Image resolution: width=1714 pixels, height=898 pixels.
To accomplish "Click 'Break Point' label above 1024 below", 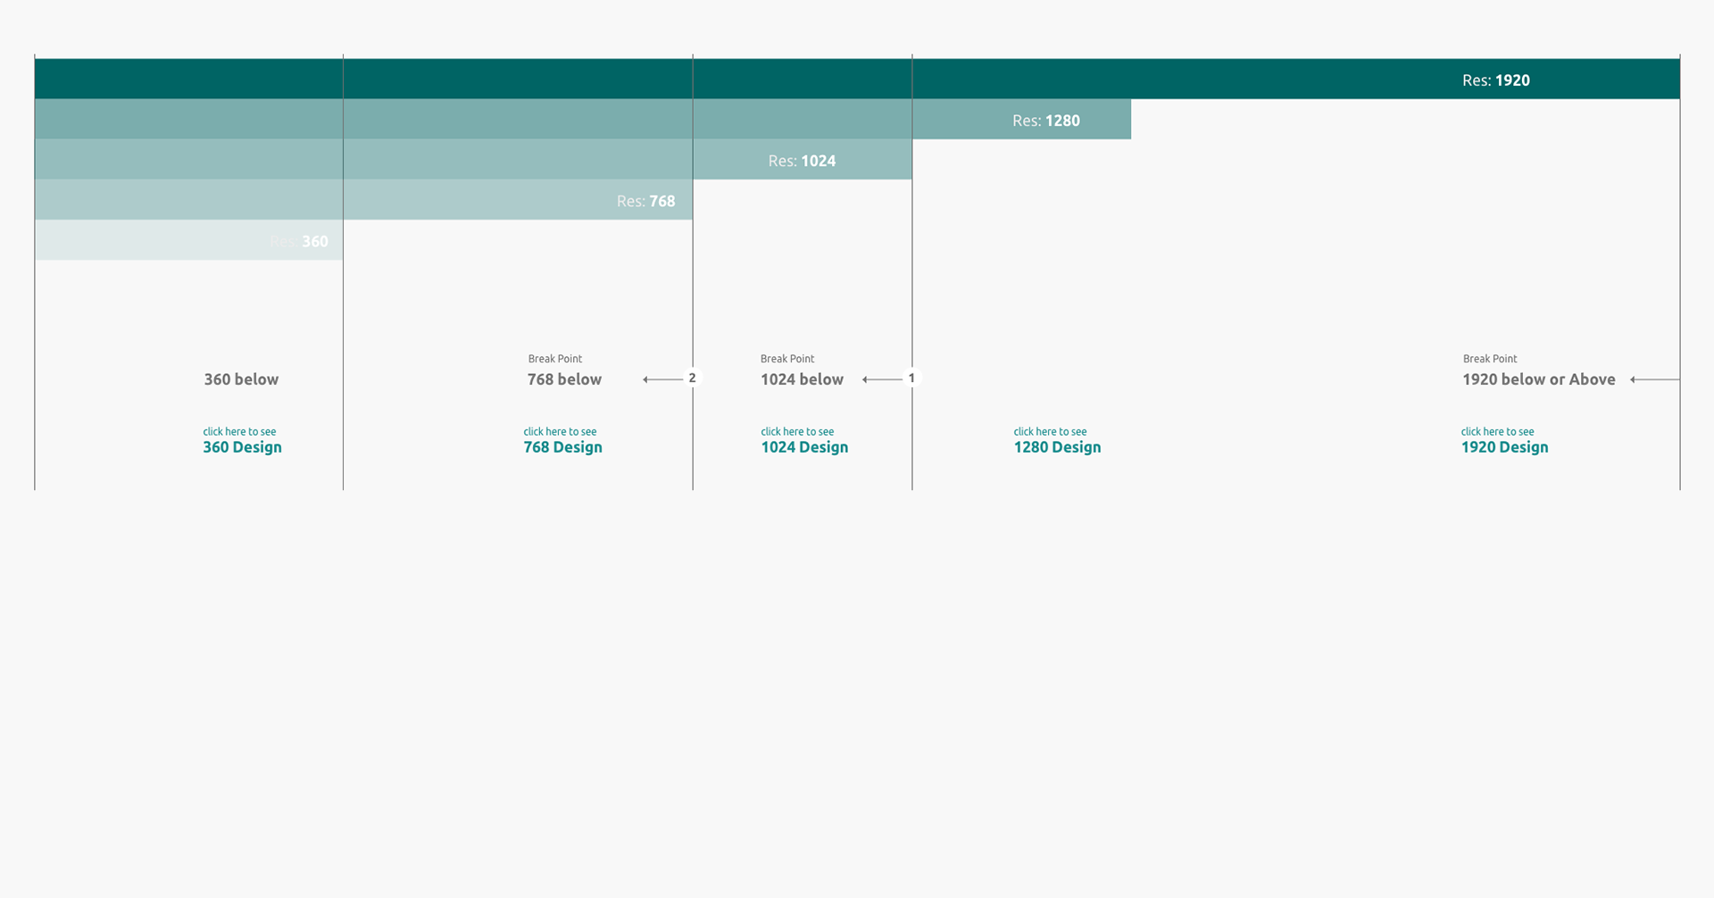I will [x=787, y=359].
